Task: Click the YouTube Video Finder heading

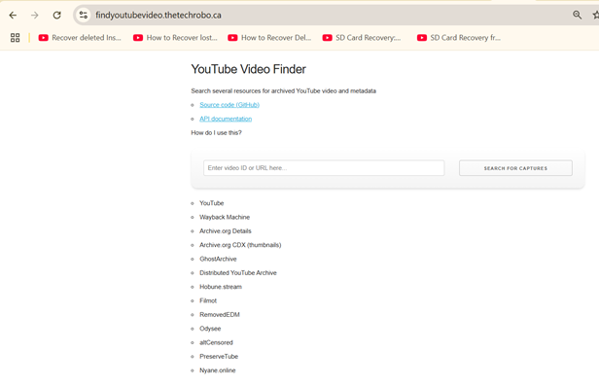Action: point(248,69)
